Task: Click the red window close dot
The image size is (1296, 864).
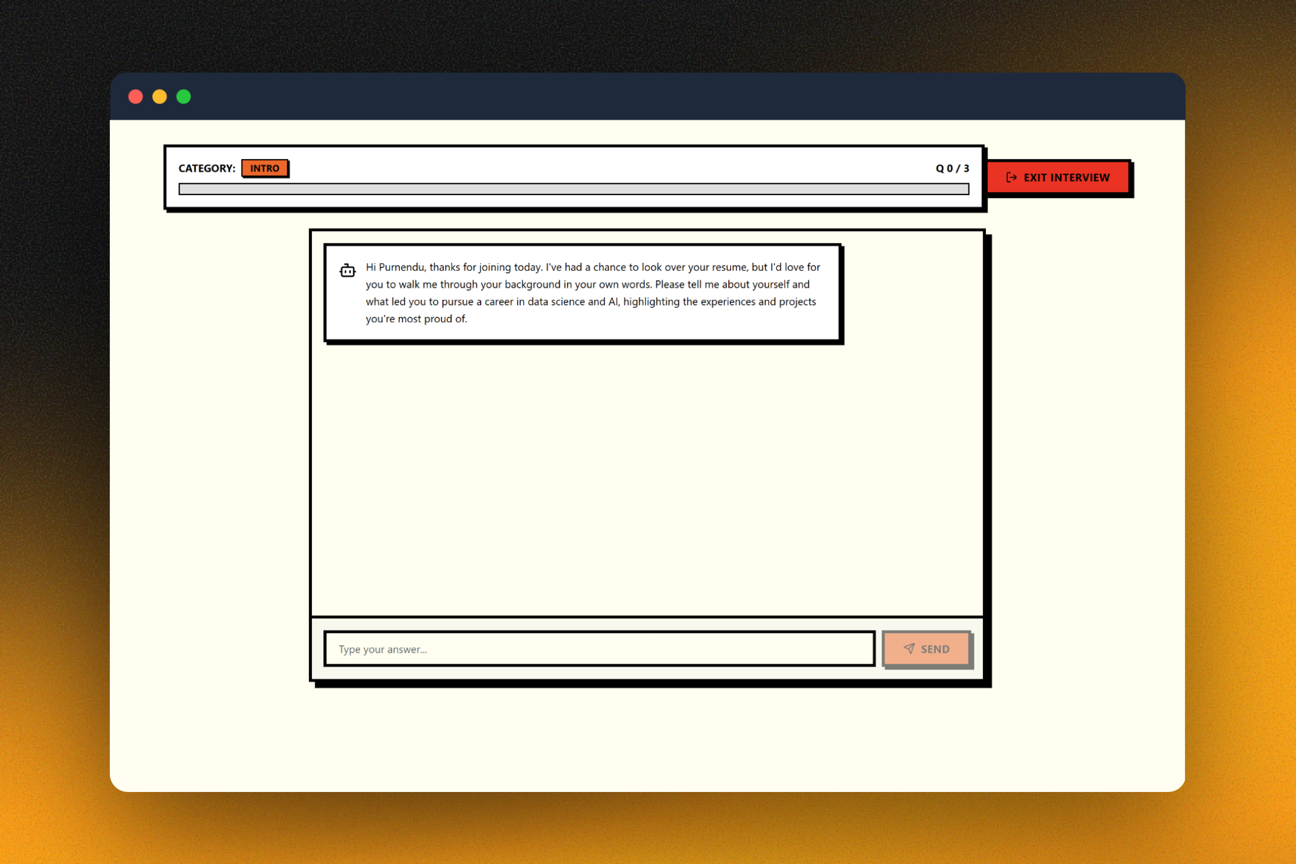Action: tap(136, 97)
